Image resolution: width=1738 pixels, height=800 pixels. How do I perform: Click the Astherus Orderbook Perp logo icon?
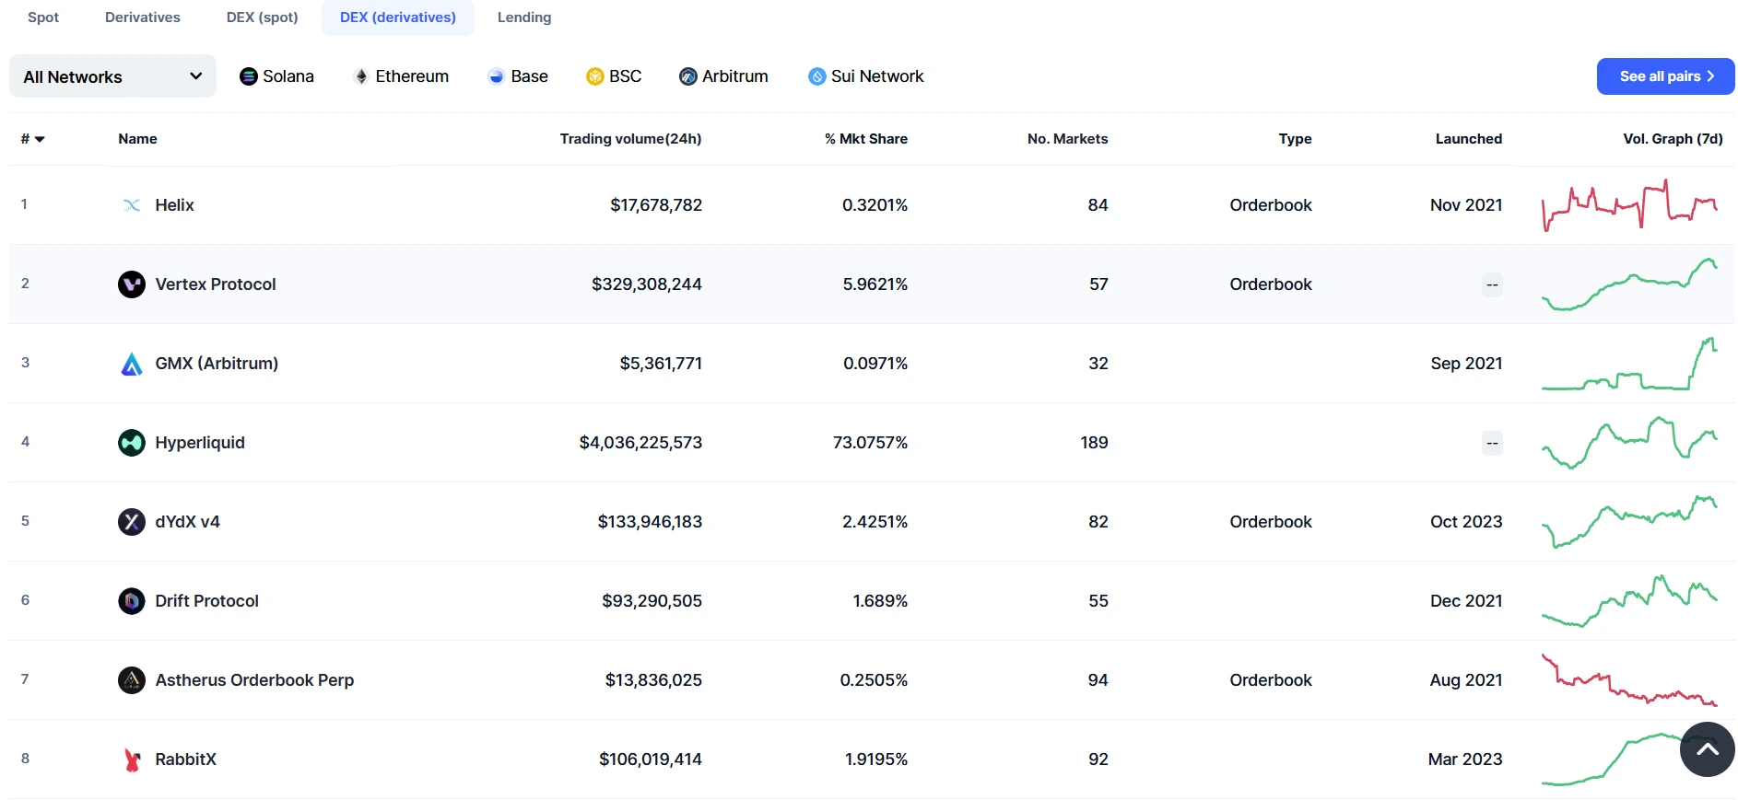[132, 680]
